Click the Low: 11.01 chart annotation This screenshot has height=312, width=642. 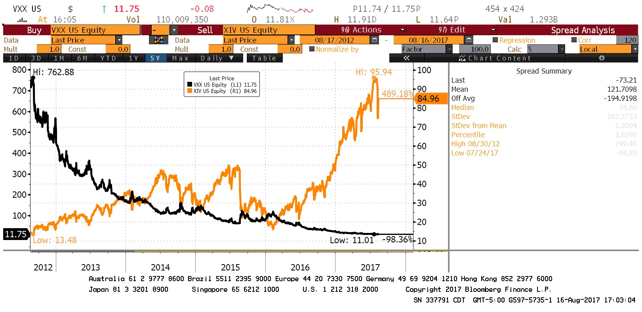pos(352,240)
